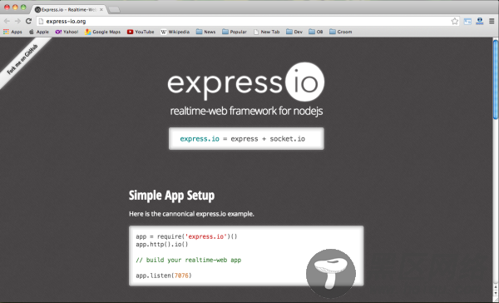Viewport: 499px width, 303px height.
Task: Open the download extension icon in the toolbar
Action: (480, 22)
